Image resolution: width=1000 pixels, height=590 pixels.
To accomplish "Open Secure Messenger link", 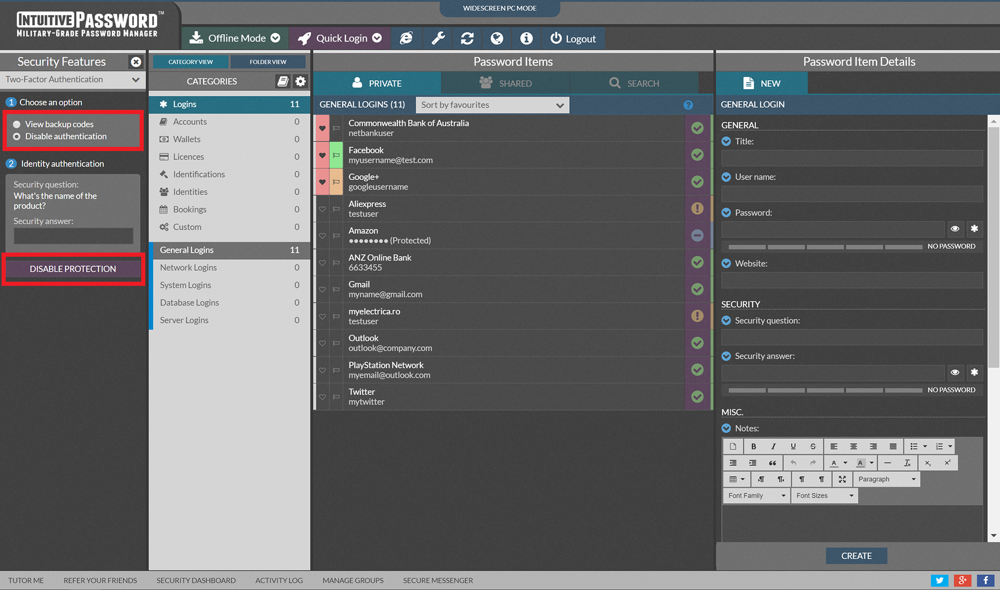I will pos(438,580).
